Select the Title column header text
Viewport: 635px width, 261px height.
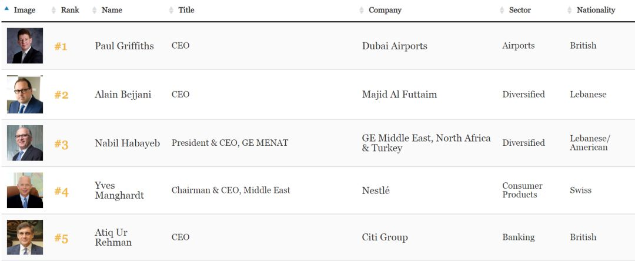pyautogui.click(x=186, y=10)
